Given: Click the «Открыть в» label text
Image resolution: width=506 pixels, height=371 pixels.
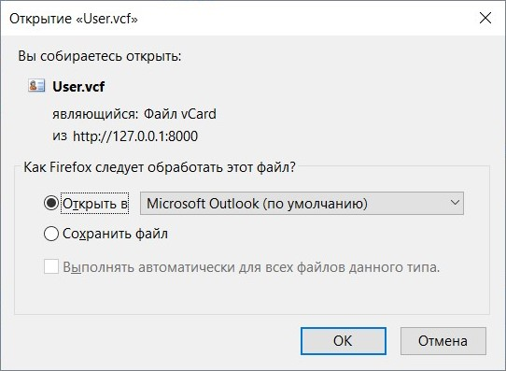Looking at the screenshot, I should [x=95, y=204].
